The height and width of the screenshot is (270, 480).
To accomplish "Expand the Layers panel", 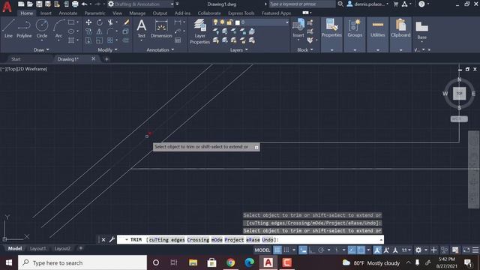I will pyautogui.click(x=238, y=49).
